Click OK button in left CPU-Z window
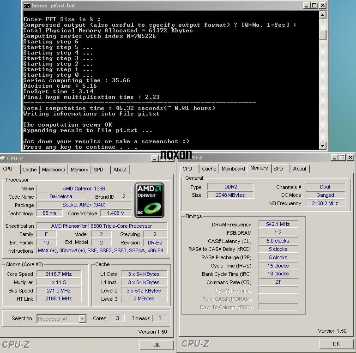Screen dimensions: 356x353 tap(157, 345)
